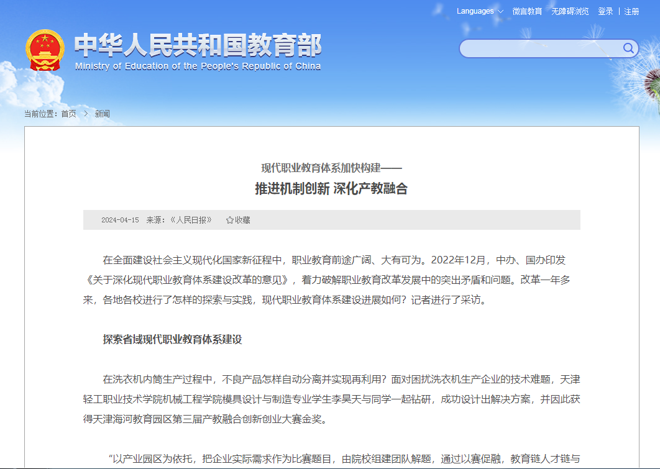Open 新闻 in the breadcrumb trail
This screenshot has width=660, height=469.
click(102, 114)
